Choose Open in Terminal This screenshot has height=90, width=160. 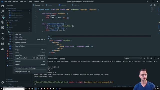coord(30,42)
